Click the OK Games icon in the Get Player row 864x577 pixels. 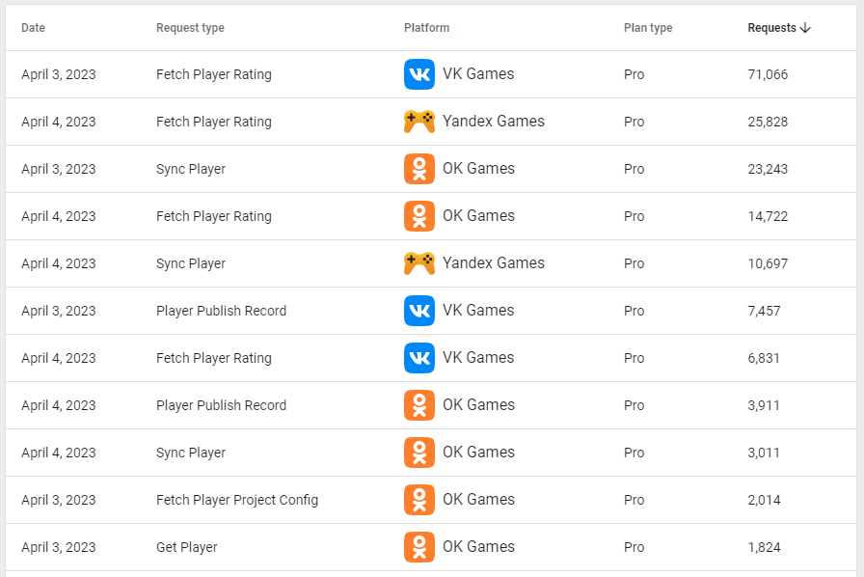click(419, 547)
